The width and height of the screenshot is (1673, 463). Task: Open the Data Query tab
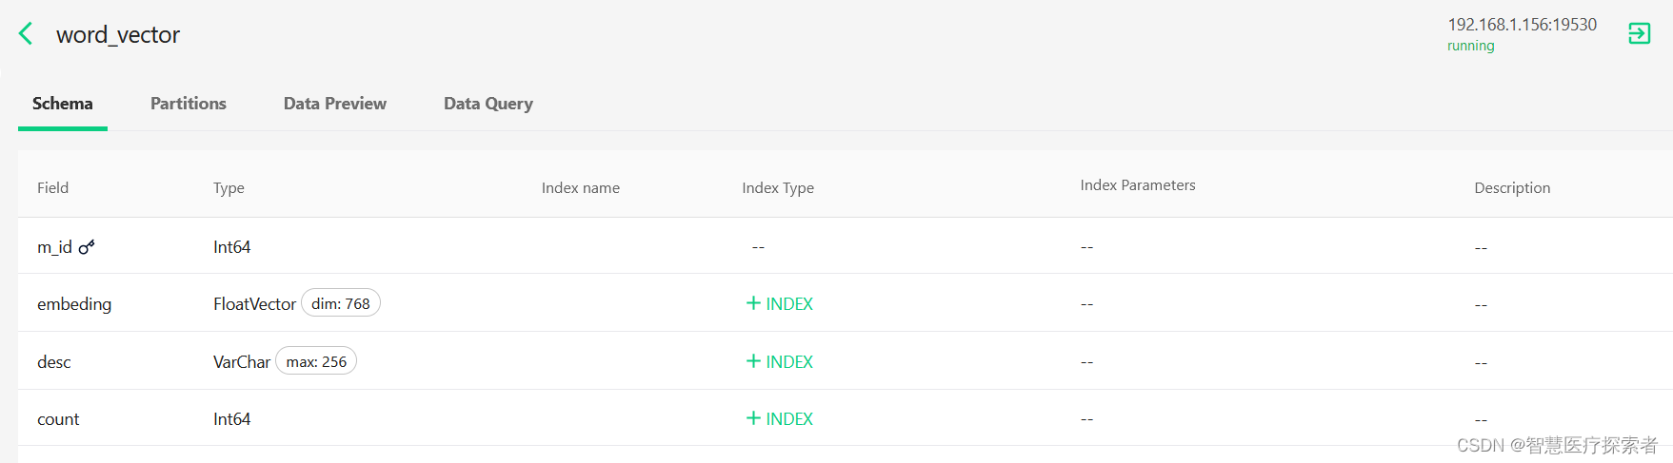(x=488, y=104)
